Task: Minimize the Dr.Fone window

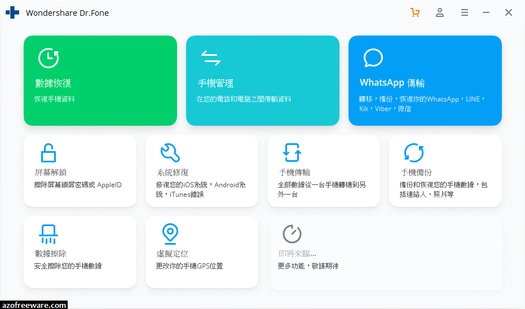Action: tap(486, 13)
